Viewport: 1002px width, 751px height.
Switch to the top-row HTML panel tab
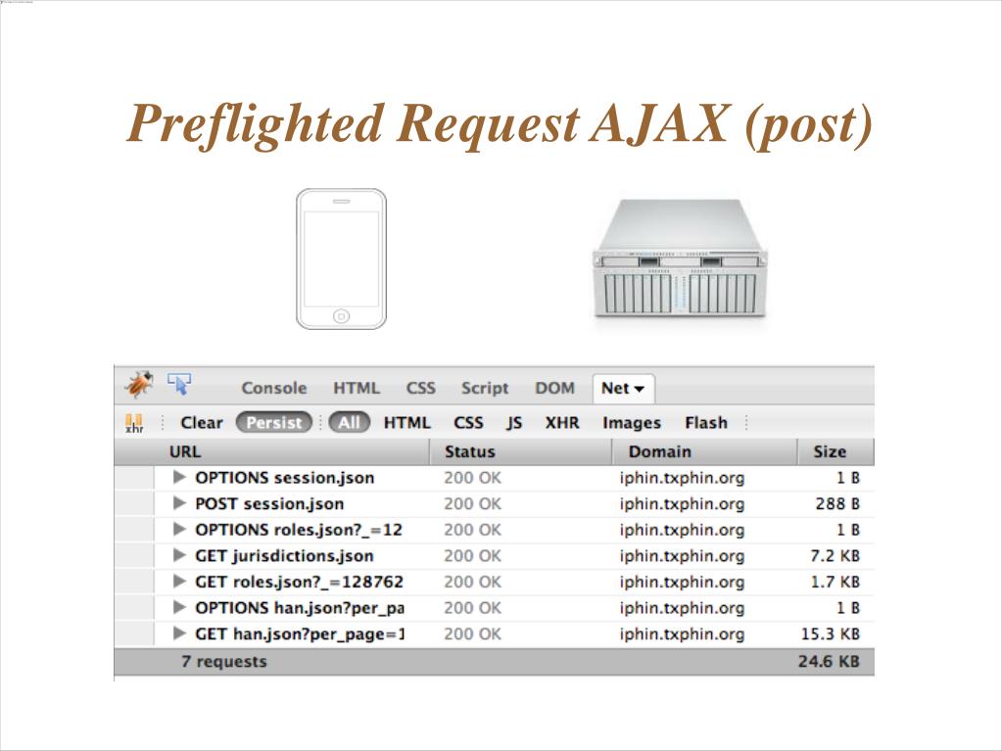357,389
